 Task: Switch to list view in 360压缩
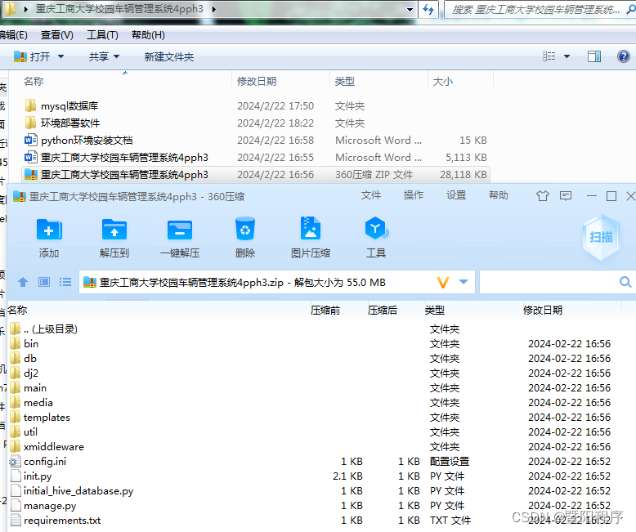[65, 282]
